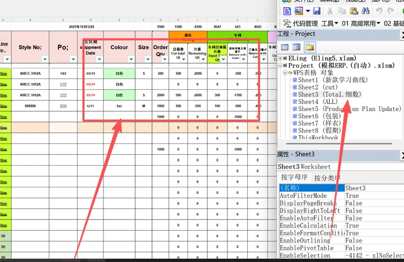Select the DisplayPageBreaks property row
Image resolution: width=404 pixels, height=262 pixels.
342,203
